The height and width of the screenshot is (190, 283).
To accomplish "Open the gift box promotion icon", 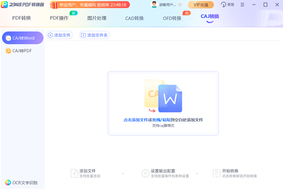I will point(54,5).
